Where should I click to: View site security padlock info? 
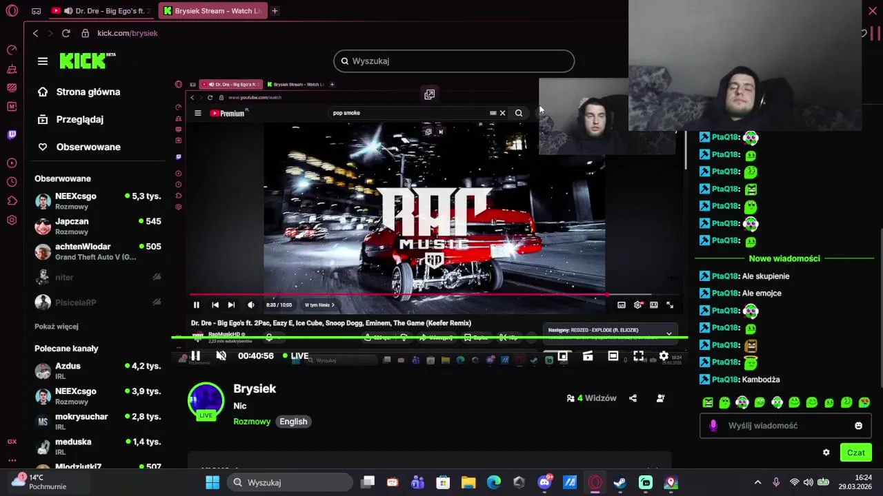pos(85,33)
